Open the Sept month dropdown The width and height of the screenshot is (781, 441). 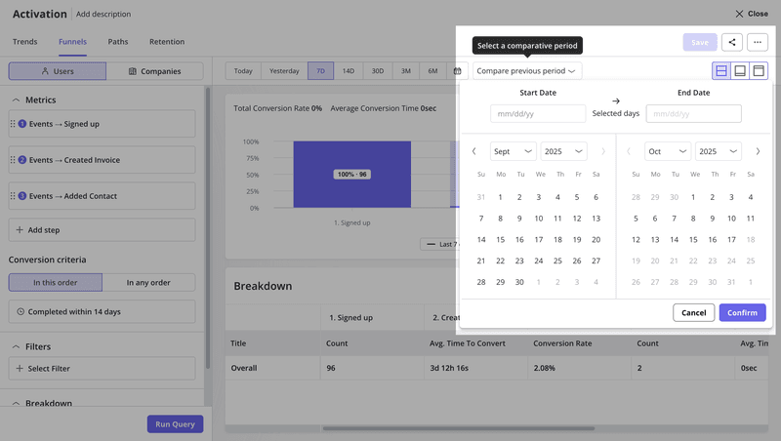tap(513, 151)
